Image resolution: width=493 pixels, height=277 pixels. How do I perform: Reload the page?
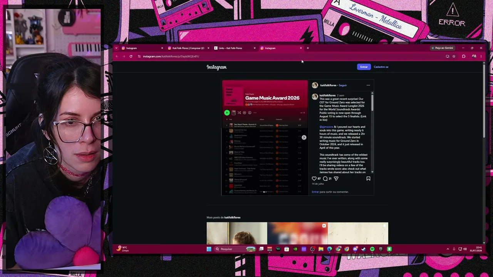pos(131,57)
